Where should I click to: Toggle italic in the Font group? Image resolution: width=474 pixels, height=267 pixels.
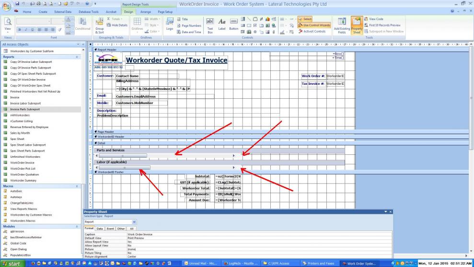pyautogui.click(x=26, y=30)
